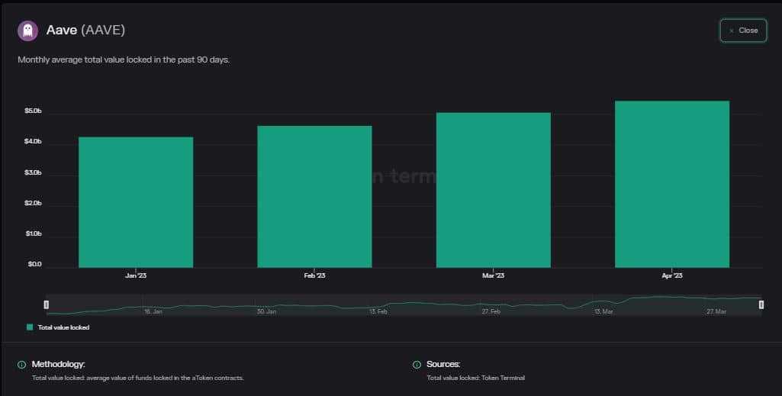Image resolution: width=782 pixels, height=396 pixels.
Task: Click the Mar '23 bar
Action: coord(494,190)
